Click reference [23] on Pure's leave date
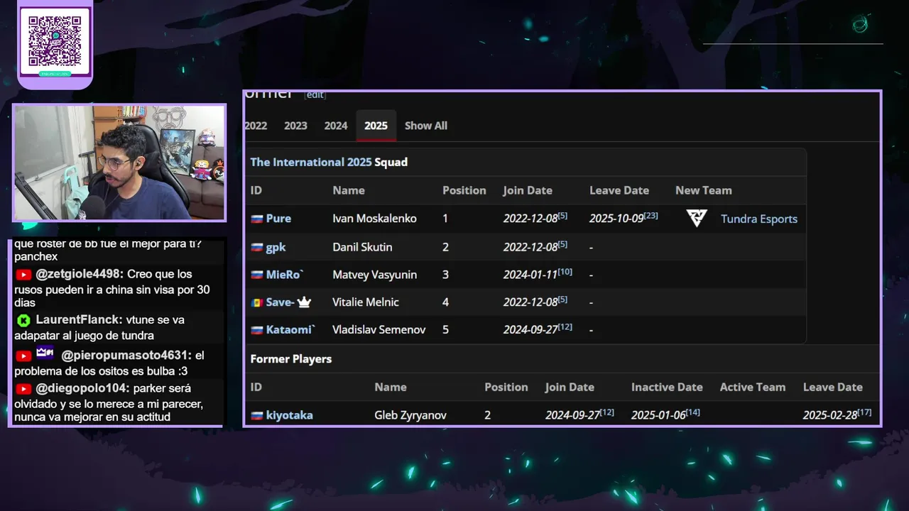This screenshot has width=909, height=511. click(x=651, y=215)
